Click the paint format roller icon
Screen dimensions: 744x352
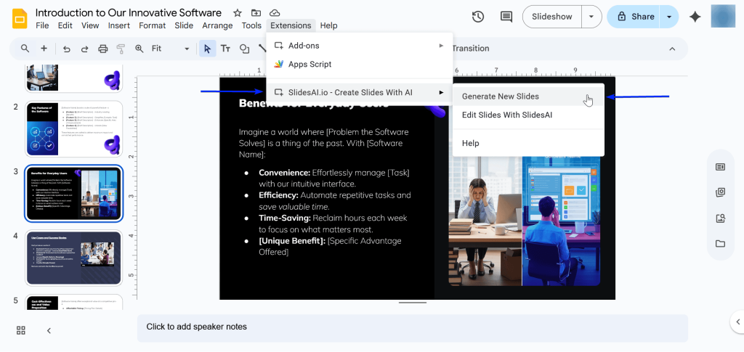pyautogui.click(x=121, y=49)
